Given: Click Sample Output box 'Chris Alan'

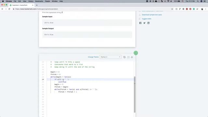Looking at the screenshot, I should pyautogui.click(x=87, y=35).
